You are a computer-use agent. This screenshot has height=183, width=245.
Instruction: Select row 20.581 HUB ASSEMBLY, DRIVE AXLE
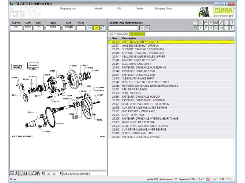pos(171,111)
